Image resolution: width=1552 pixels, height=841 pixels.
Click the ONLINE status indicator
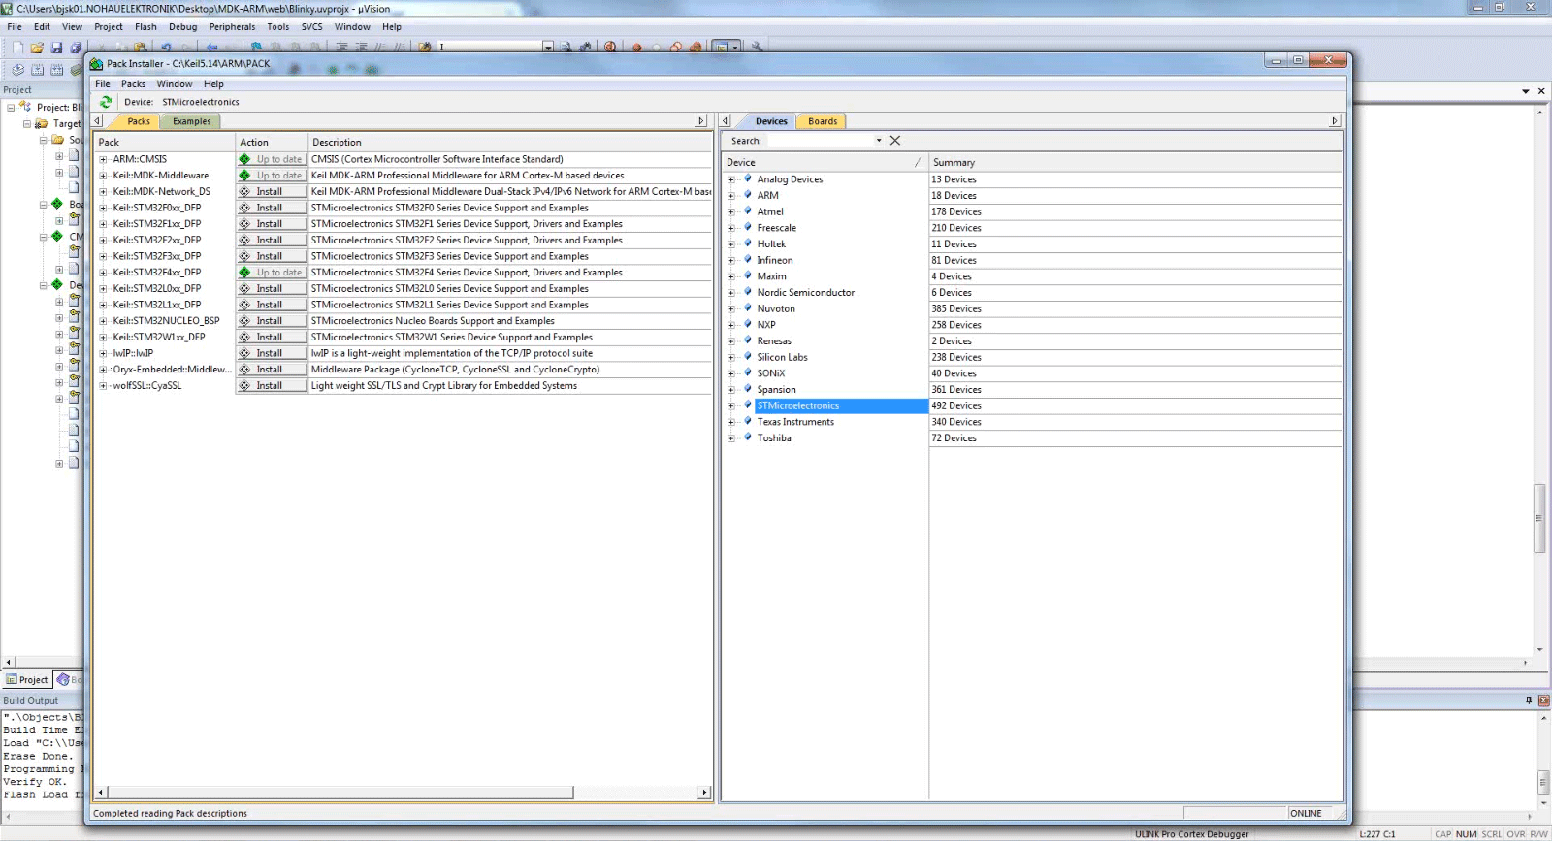point(1306,814)
